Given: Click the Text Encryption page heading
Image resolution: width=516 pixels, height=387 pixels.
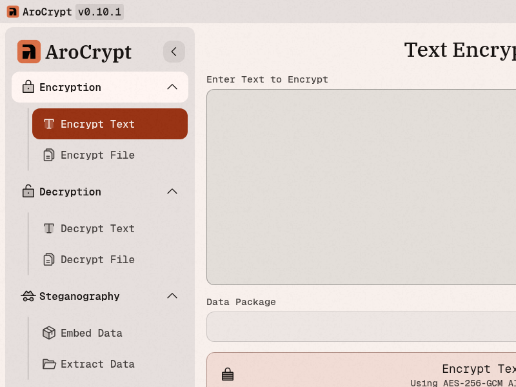Looking at the screenshot, I should [460, 50].
